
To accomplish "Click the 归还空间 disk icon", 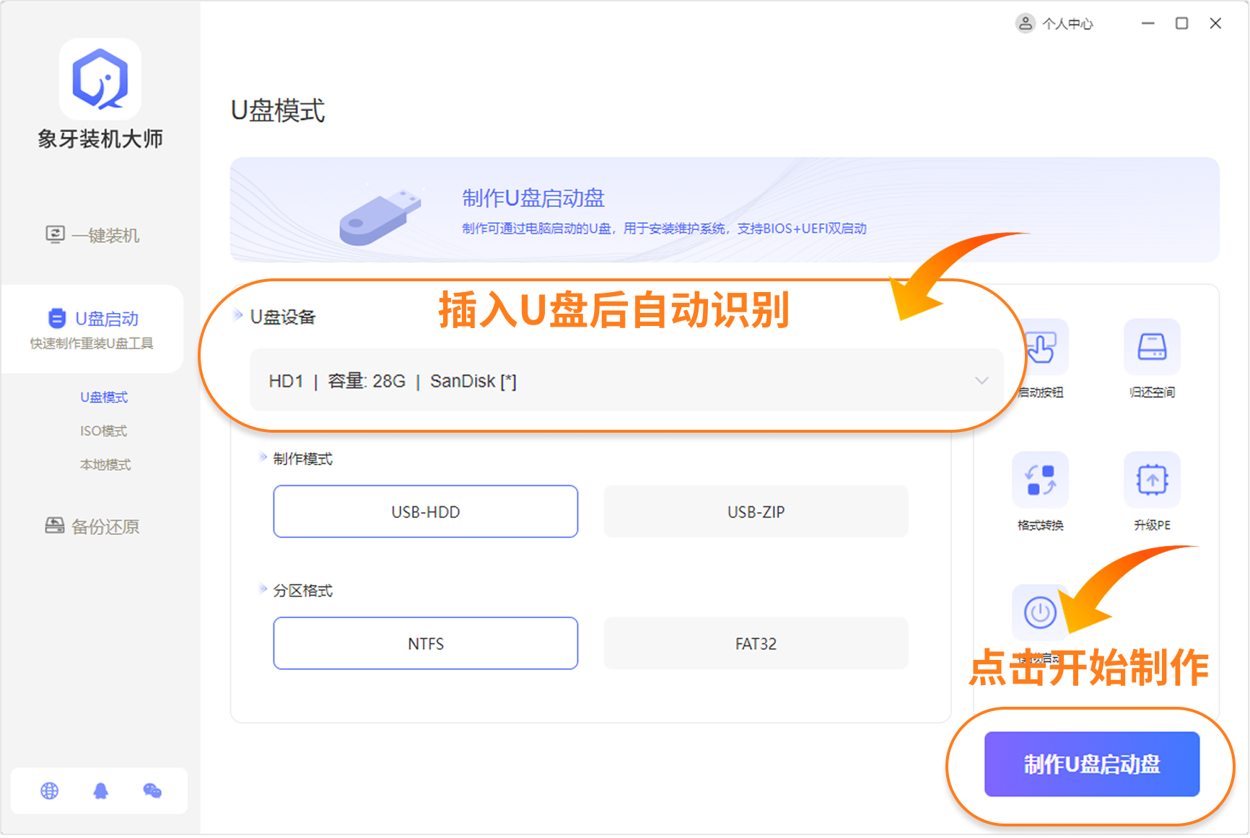I will (x=1152, y=347).
